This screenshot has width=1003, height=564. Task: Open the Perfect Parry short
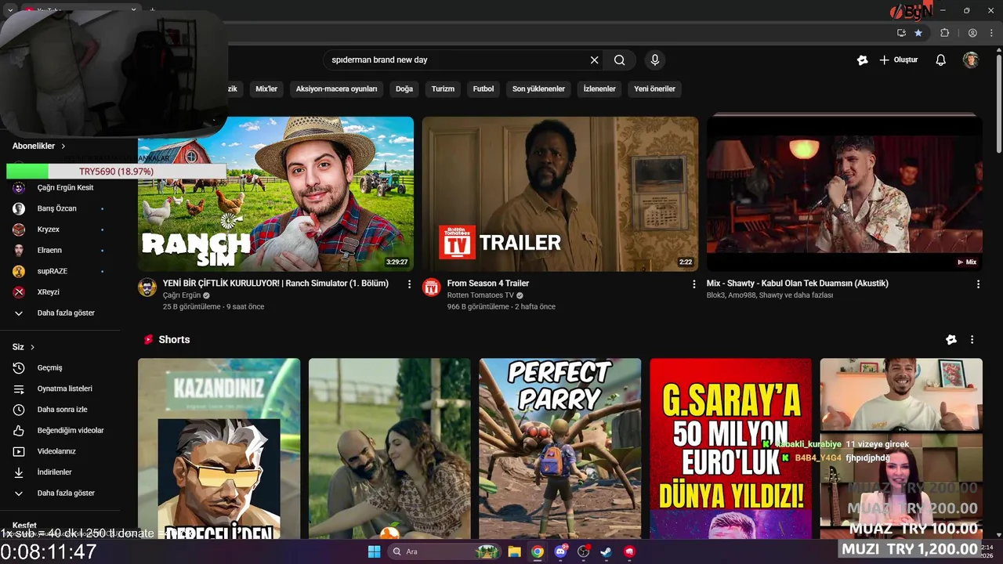(560, 449)
